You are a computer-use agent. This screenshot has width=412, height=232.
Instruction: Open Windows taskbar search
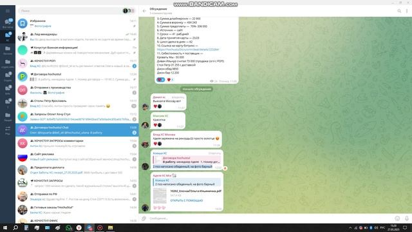pyautogui.click(x=15, y=227)
